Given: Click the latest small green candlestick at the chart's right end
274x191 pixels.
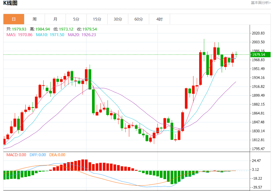Looking at the screenshot, I should tap(236, 55).
